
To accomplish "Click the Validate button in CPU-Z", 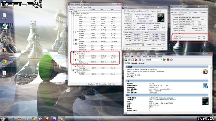I will pos(153,49).
